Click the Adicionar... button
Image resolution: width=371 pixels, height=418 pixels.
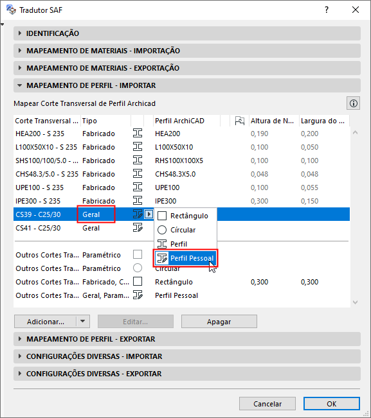tap(46, 322)
